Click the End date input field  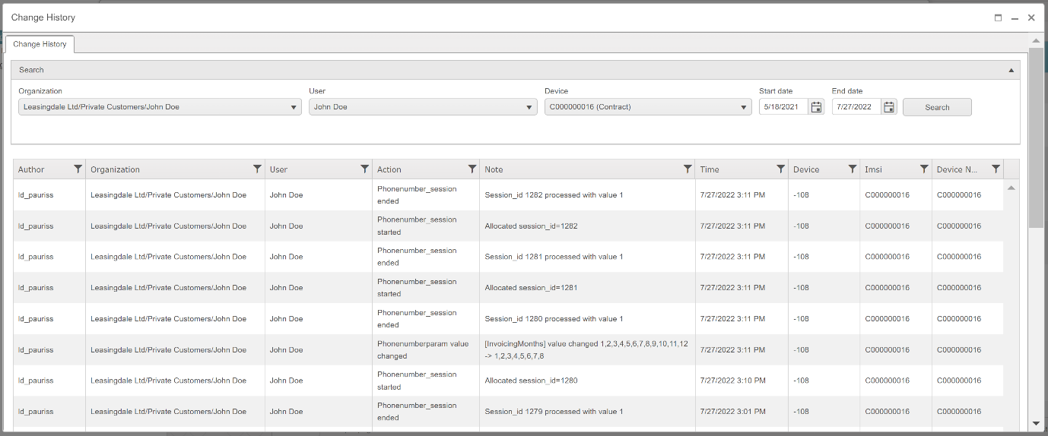(x=856, y=107)
